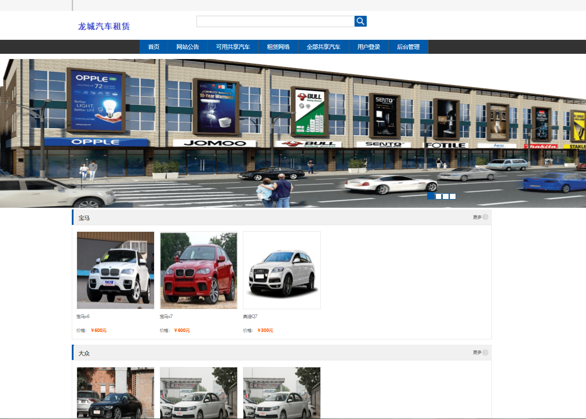586x419 pixels.
Task: Click the 奥迪Q7 car name link
Action: [250, 316]
